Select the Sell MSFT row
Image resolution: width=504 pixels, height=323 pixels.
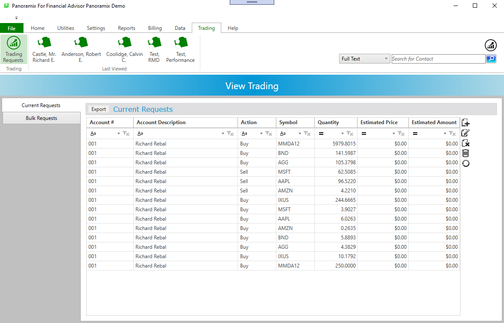tap(273, 172)
